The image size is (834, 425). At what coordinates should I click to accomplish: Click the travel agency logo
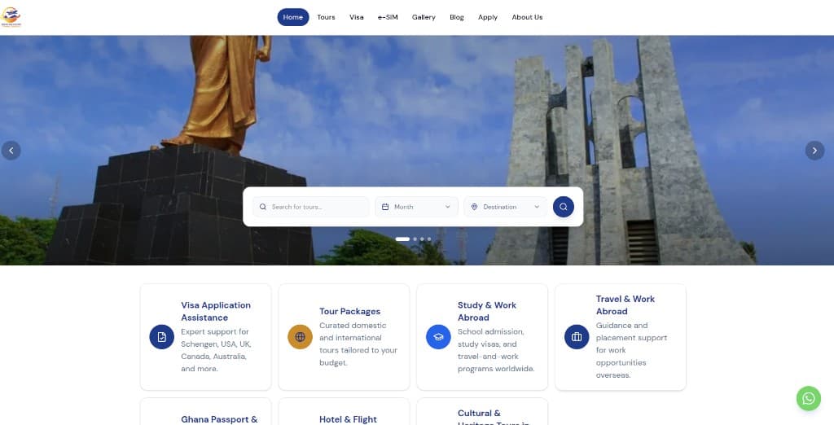click(11, 17)
